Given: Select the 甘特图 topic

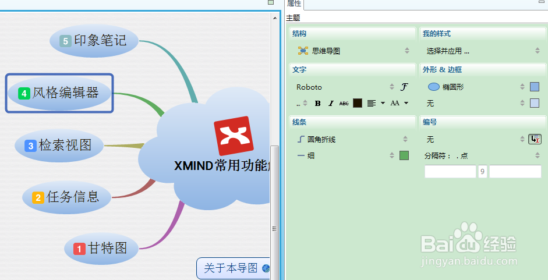Looking at the screenshot, I should pyautogui.click(x=101, y=249).
